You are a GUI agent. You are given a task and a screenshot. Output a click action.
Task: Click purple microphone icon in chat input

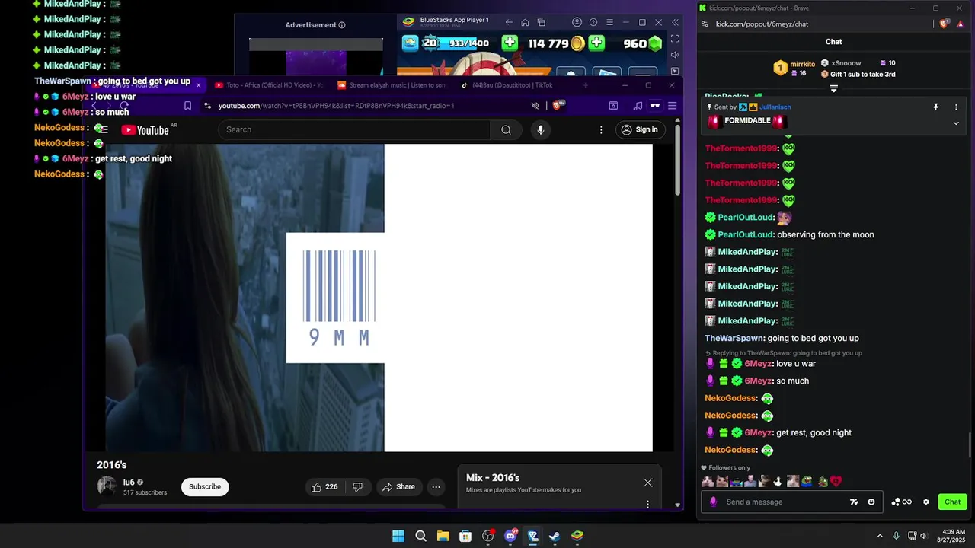713,502
